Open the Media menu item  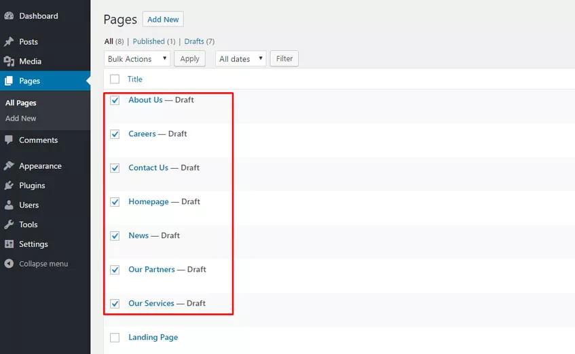pos(30,61)
